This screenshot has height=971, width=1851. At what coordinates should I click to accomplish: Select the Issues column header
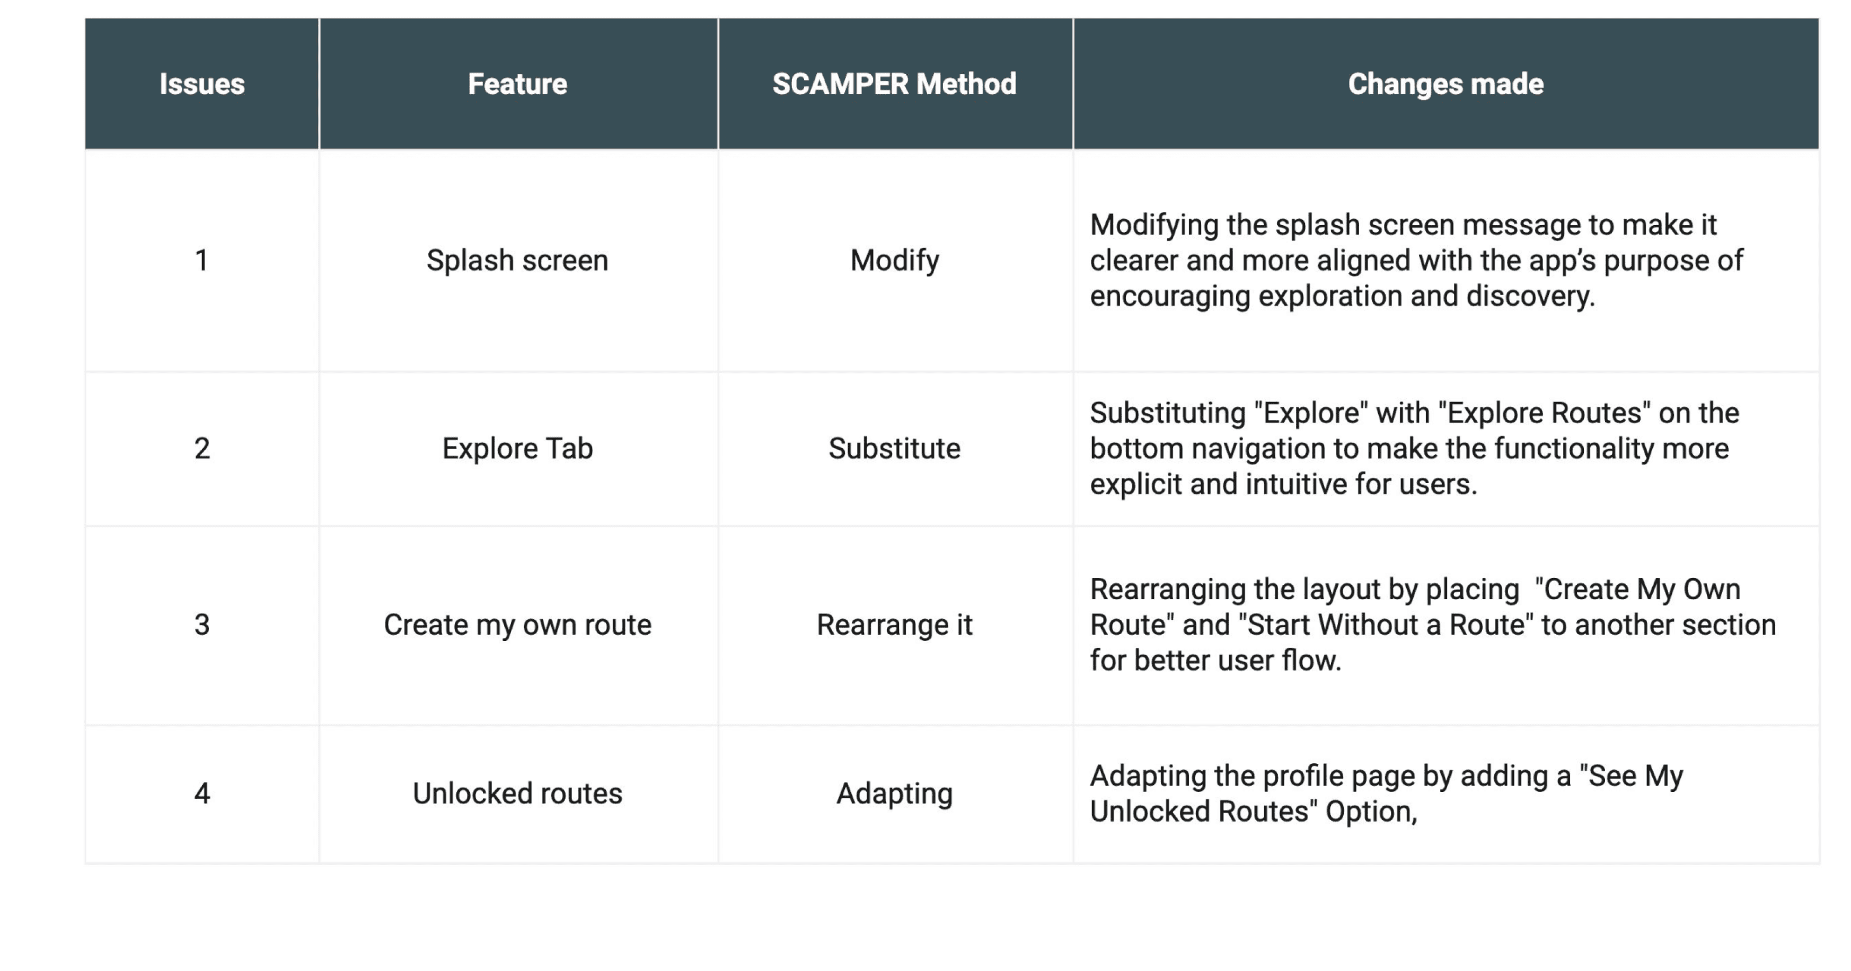pyautogui.click(x=202, y=84)
